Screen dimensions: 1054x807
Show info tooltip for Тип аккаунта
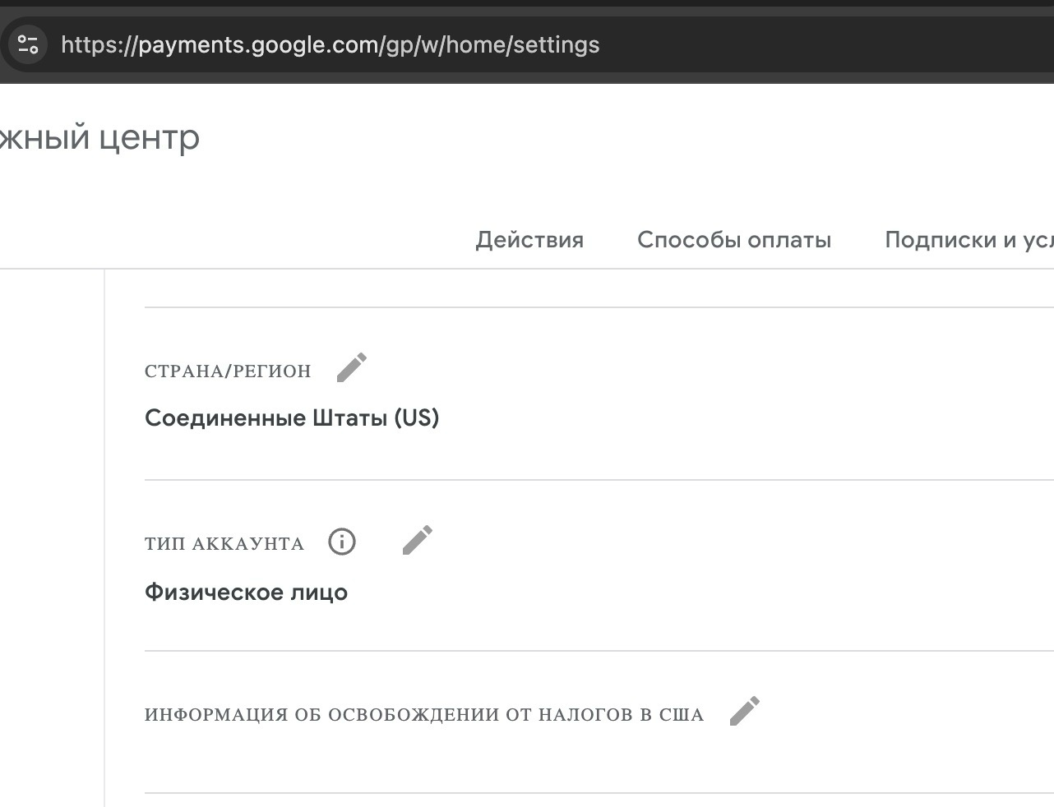(342, 542)
